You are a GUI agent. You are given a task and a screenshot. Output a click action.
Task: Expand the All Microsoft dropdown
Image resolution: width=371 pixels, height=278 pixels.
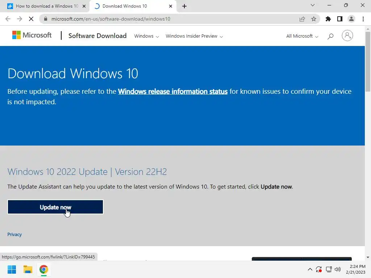(302, 36)
